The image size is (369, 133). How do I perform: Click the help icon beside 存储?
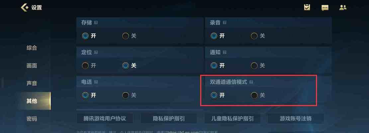click(96, 23)
